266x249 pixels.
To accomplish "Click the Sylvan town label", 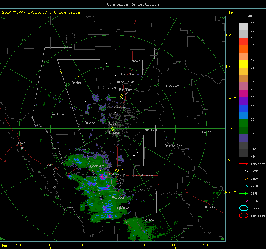I will (x=113, y=88).
